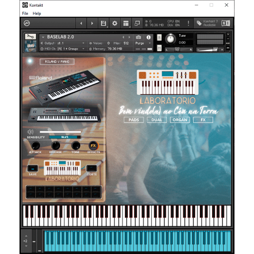254x254 pixels.
Task: Click the ROLAND V PIANO preset label
Action: [x=57, y=61]
